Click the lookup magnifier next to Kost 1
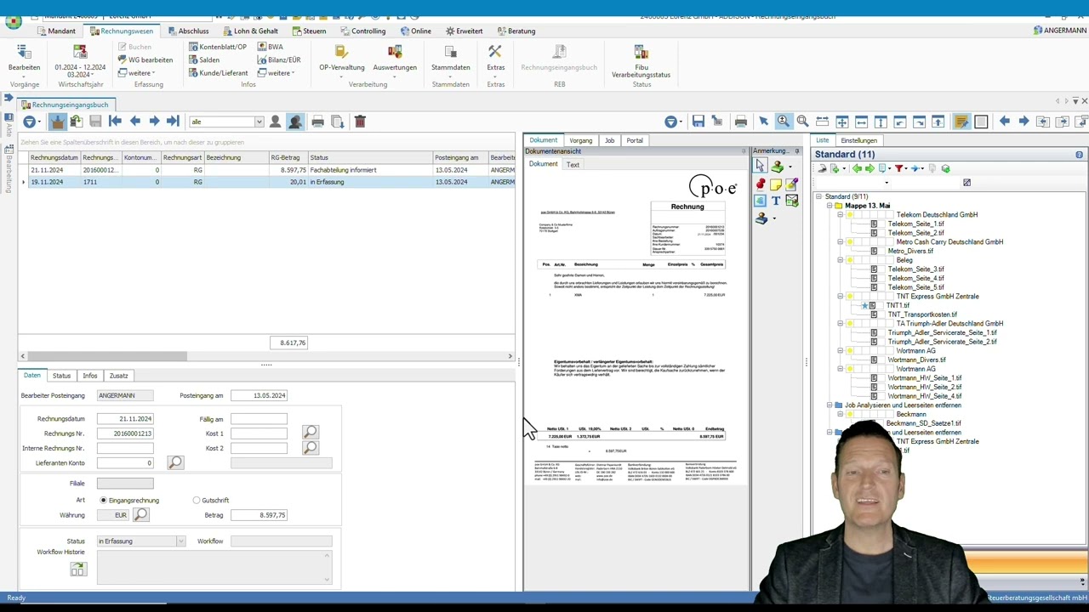Screen dimensions: 1089x612 tap(311, 433)
